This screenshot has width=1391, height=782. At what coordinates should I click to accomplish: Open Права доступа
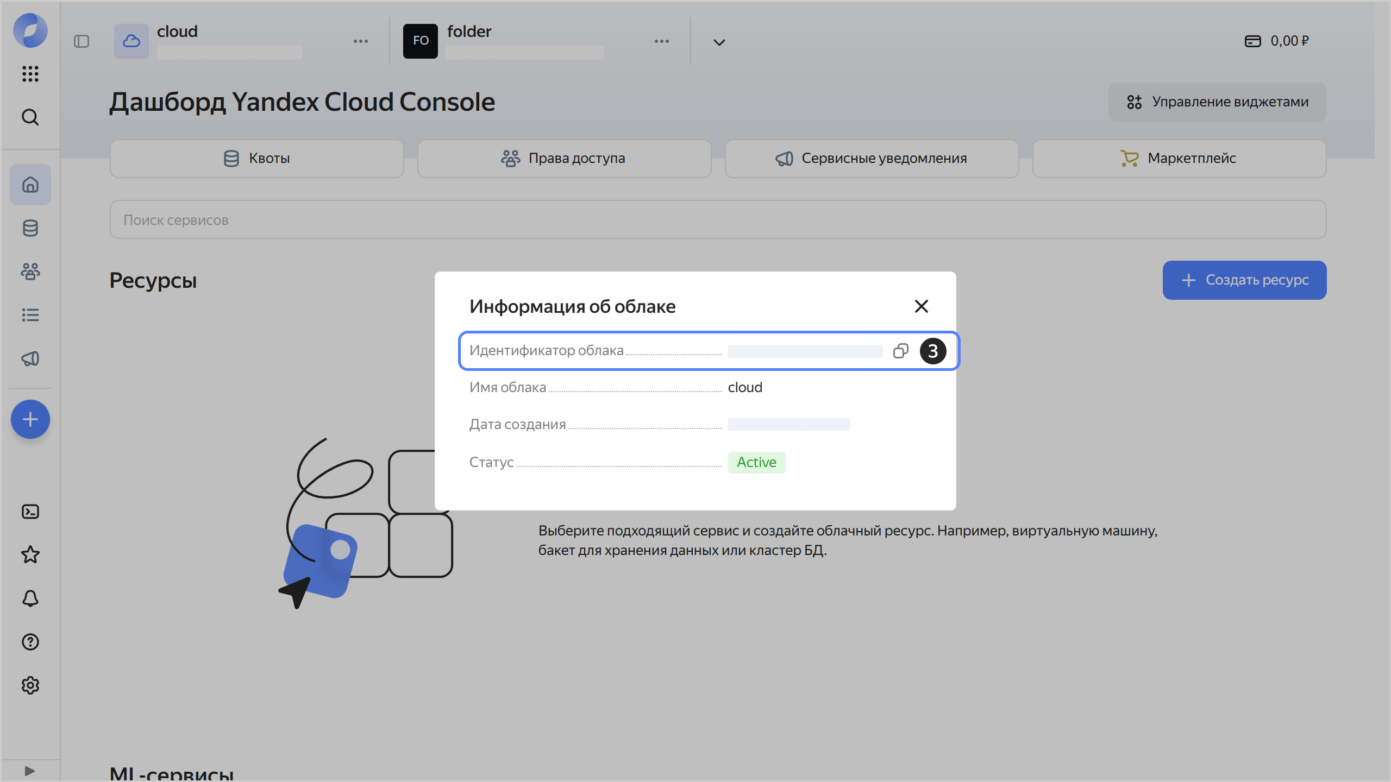565,158
